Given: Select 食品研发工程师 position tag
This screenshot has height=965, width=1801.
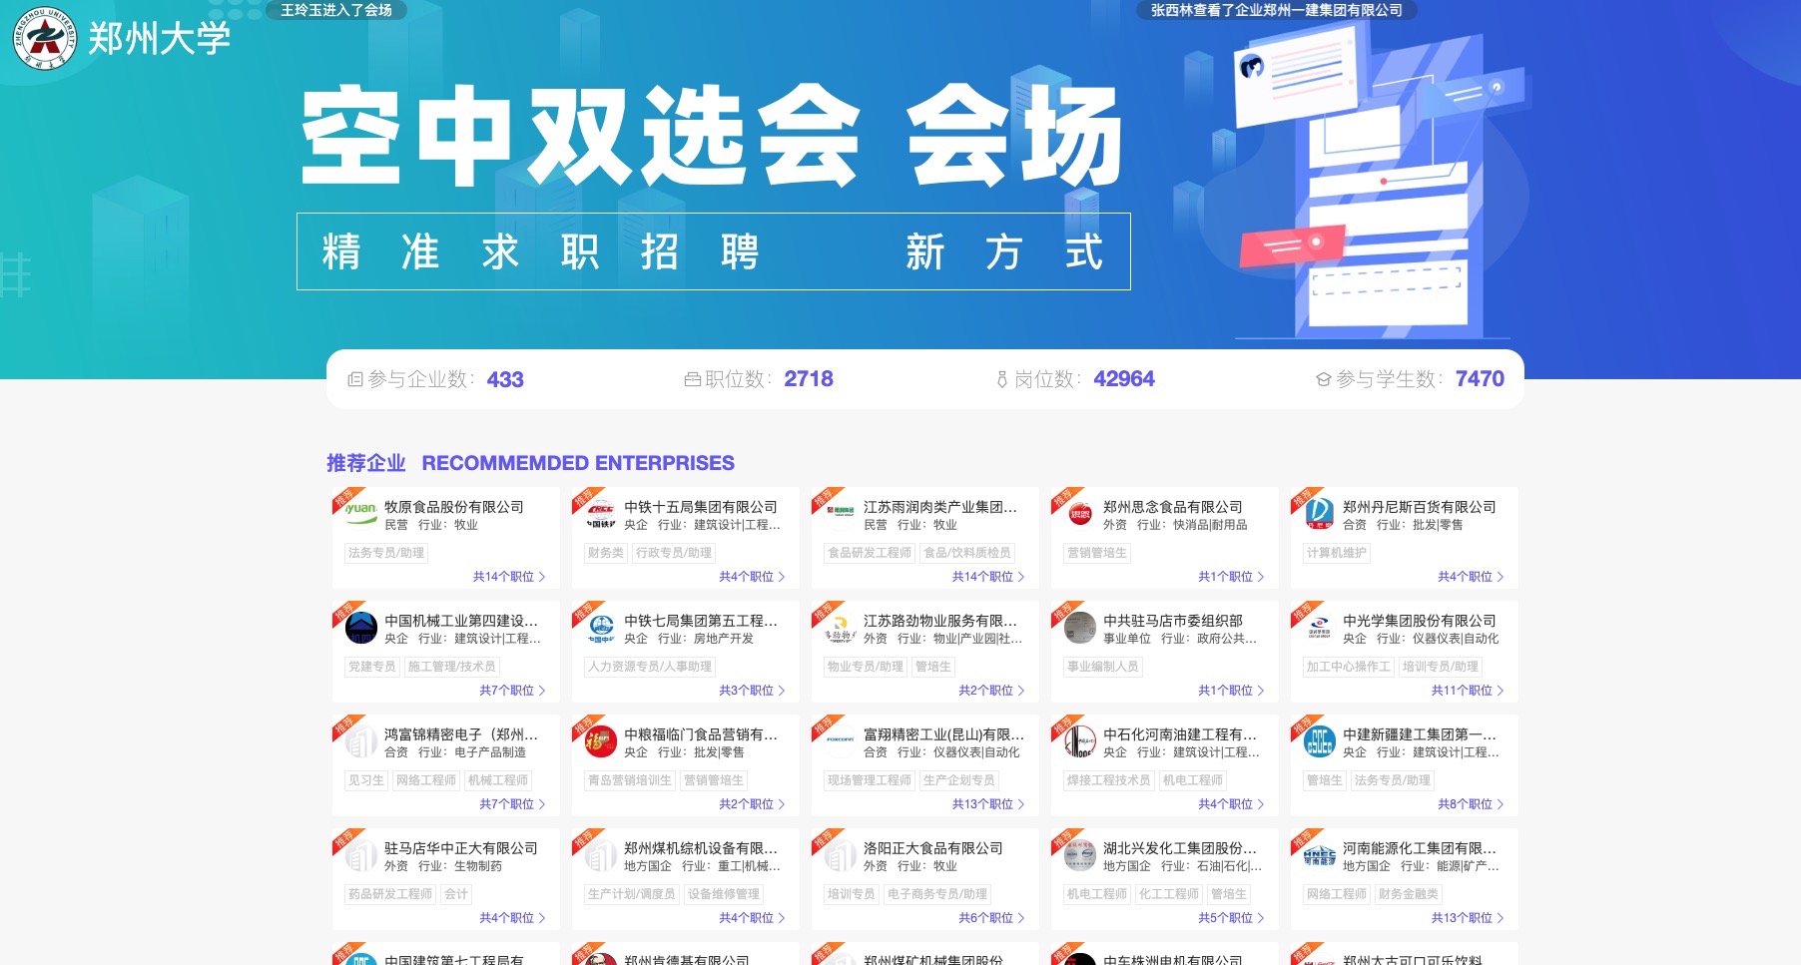Looking at the screenshot, I should click(x=870, y=553).
